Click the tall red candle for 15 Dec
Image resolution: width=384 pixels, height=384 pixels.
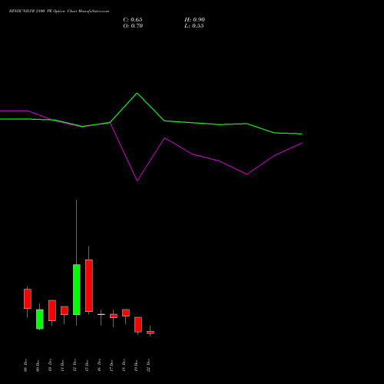(89, 286)
